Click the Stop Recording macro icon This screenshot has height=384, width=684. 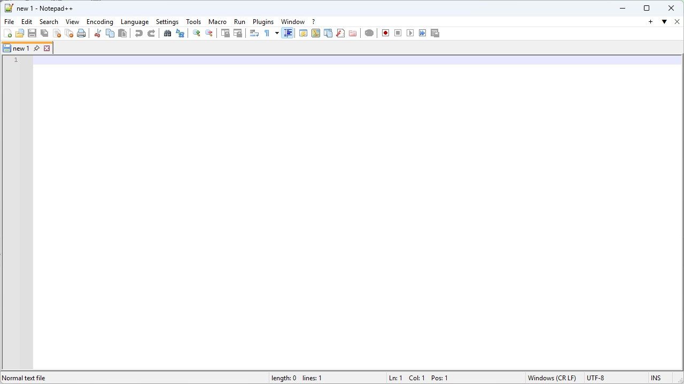398,33
